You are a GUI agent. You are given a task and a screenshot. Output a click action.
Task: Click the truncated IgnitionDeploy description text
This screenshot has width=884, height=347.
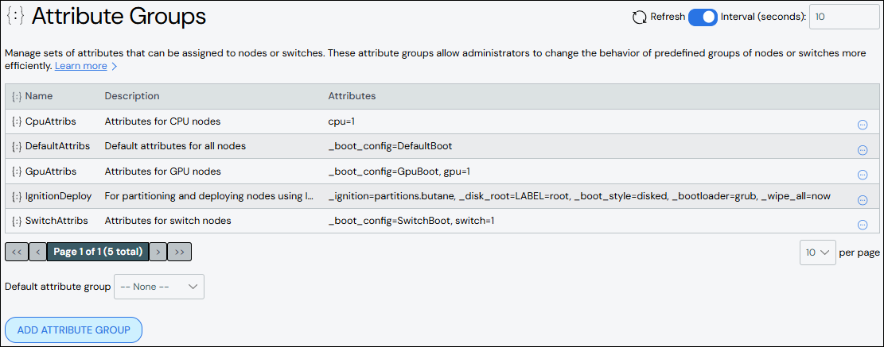coord(209,195)
